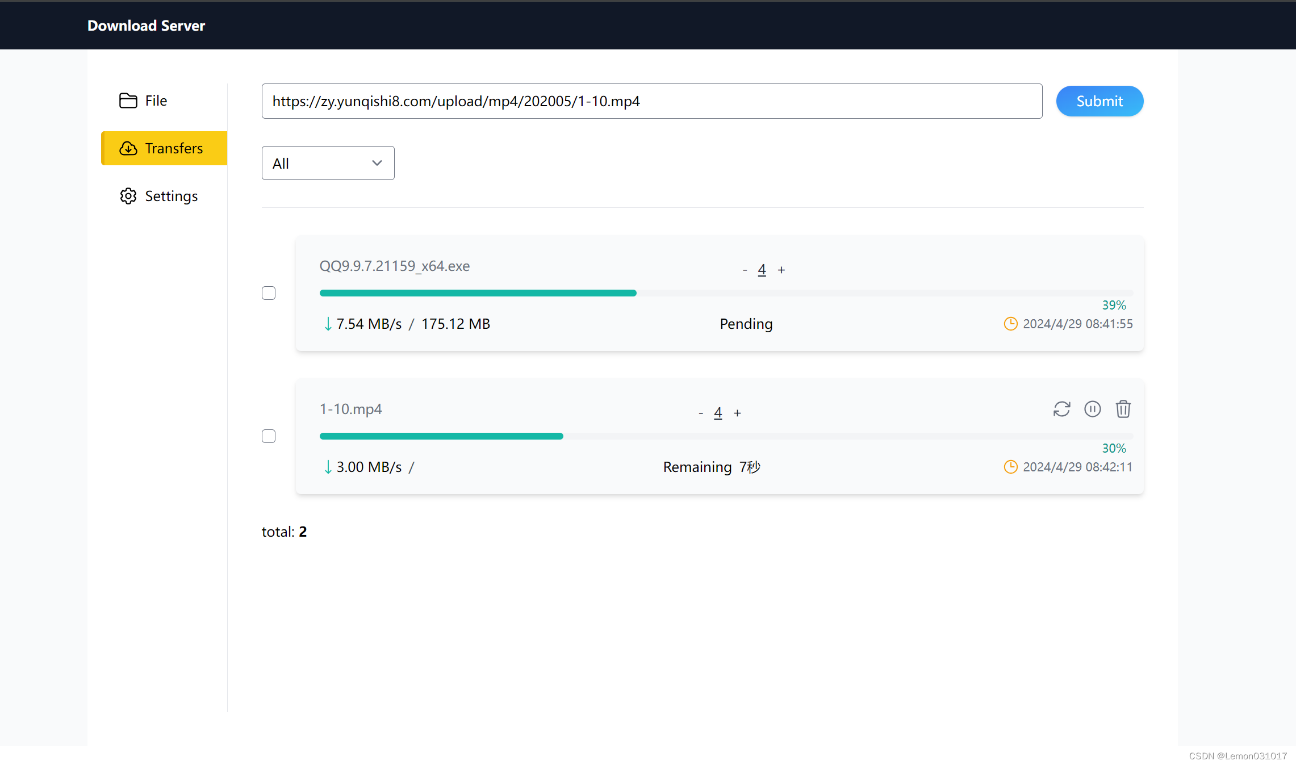Click the Download Server title
Screen dimensions: 1296x765
(146, 26)
